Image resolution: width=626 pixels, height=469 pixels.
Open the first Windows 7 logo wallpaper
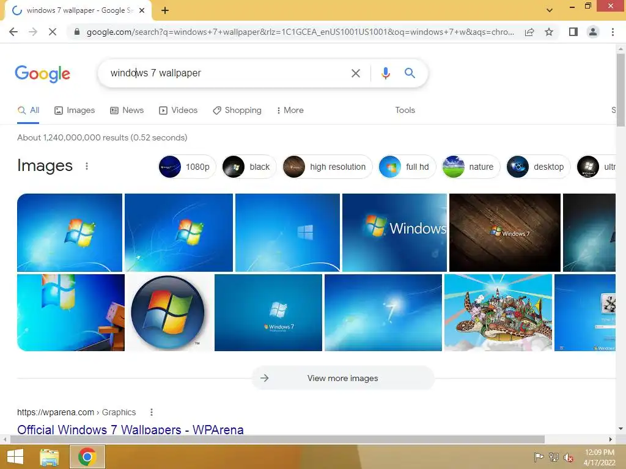(x=70, y=233)
